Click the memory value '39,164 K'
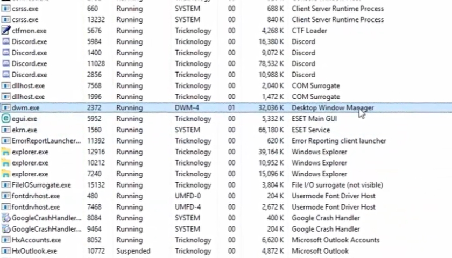The width and height of the screenshot is (452, 258). tap(271, 152)
